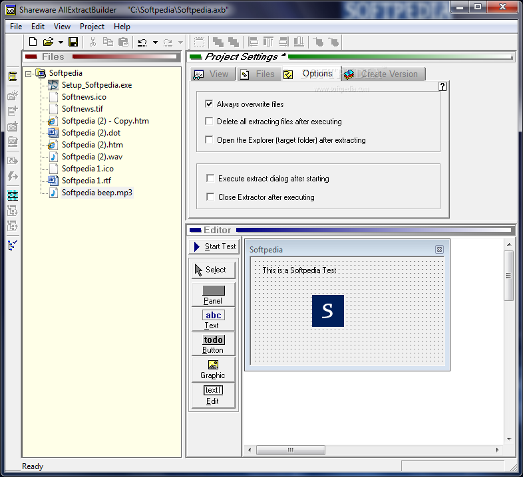This screenshot has height=477, width=523.
Task: Click the Redo arrow icon
Action: [168, 43]
